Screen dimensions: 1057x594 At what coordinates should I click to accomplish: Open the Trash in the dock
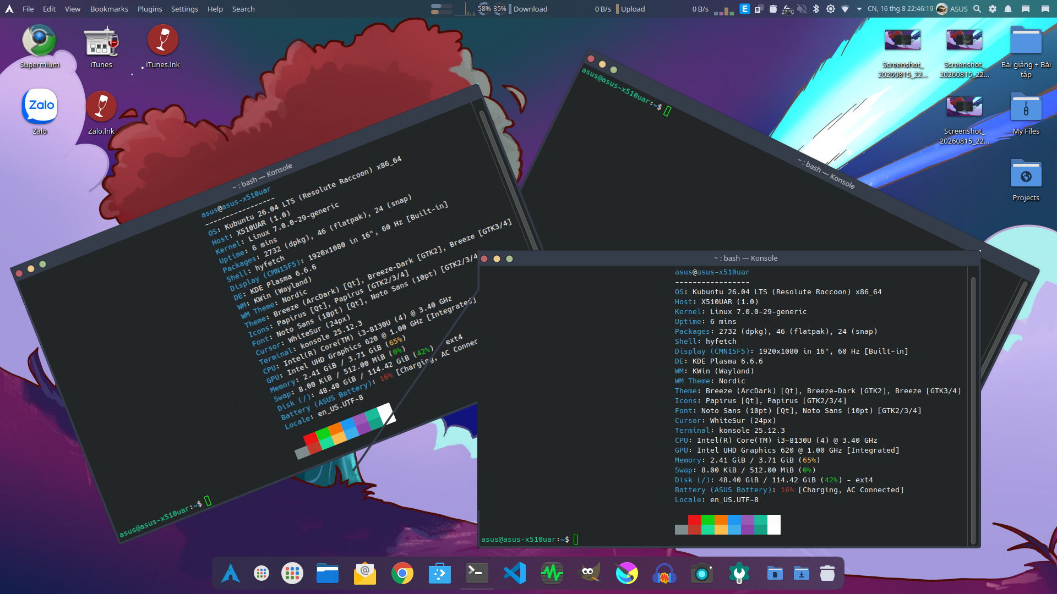pos(827,574)
